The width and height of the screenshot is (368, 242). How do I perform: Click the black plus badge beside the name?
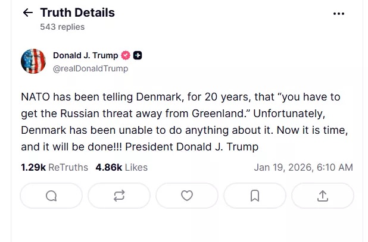coord(138,56)
